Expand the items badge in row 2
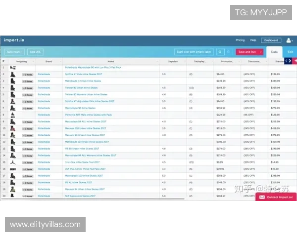Screen dimensions: 297x237 point(28,75)
